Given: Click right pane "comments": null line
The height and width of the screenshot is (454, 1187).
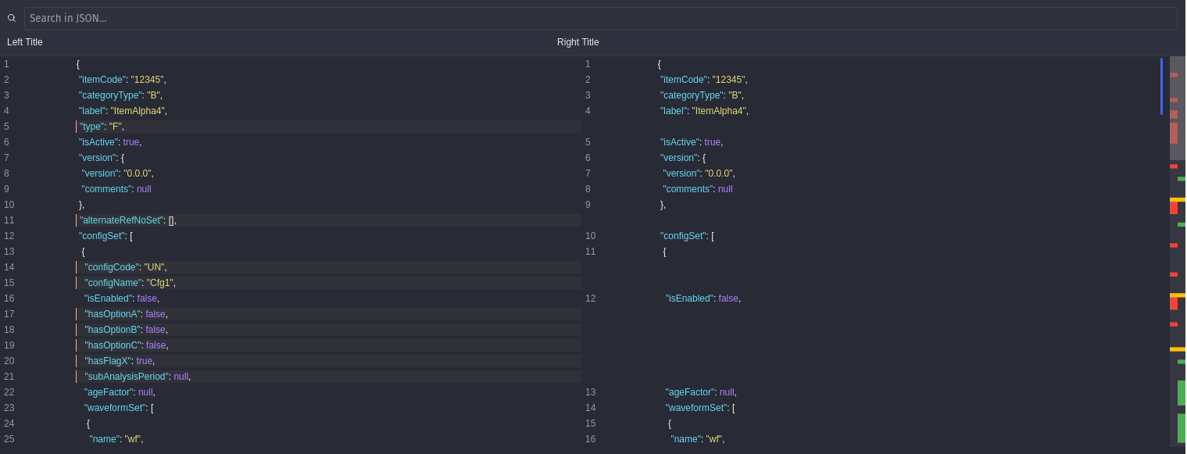Looking at the screenshot, I should pos(698,189).
